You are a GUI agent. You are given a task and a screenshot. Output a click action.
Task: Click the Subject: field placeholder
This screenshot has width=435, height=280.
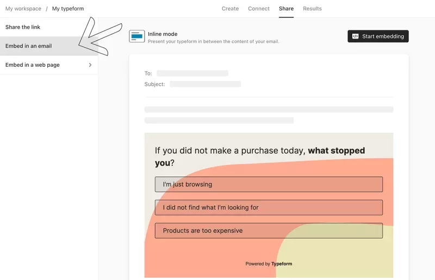click(205, 84)
